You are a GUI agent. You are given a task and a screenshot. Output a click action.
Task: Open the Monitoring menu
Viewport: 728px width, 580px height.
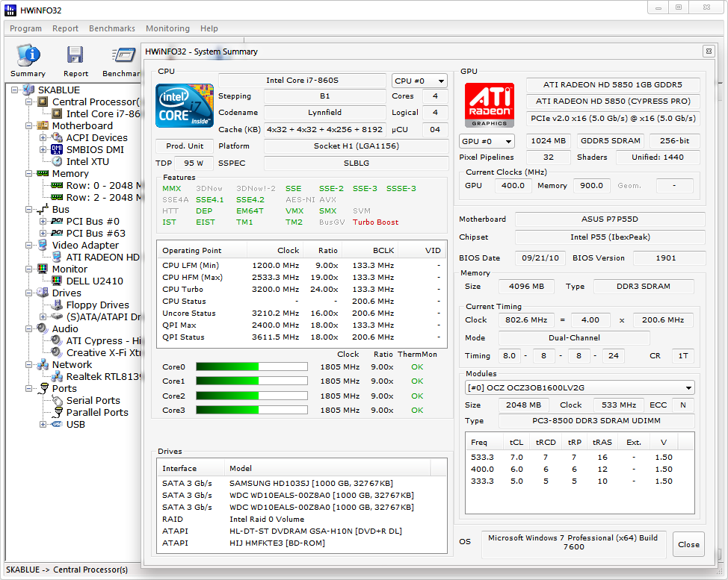coord(167,28)
